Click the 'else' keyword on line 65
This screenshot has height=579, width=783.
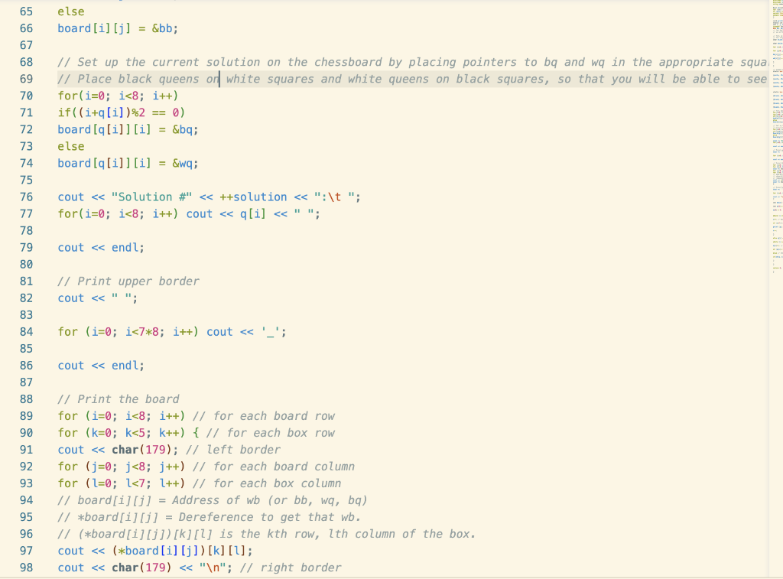pyautogui.click(x=71, y=11)
